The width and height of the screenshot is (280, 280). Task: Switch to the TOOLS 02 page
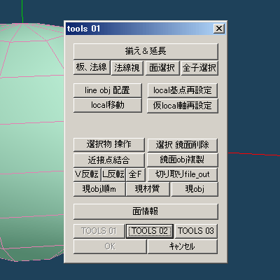(150, 231)
